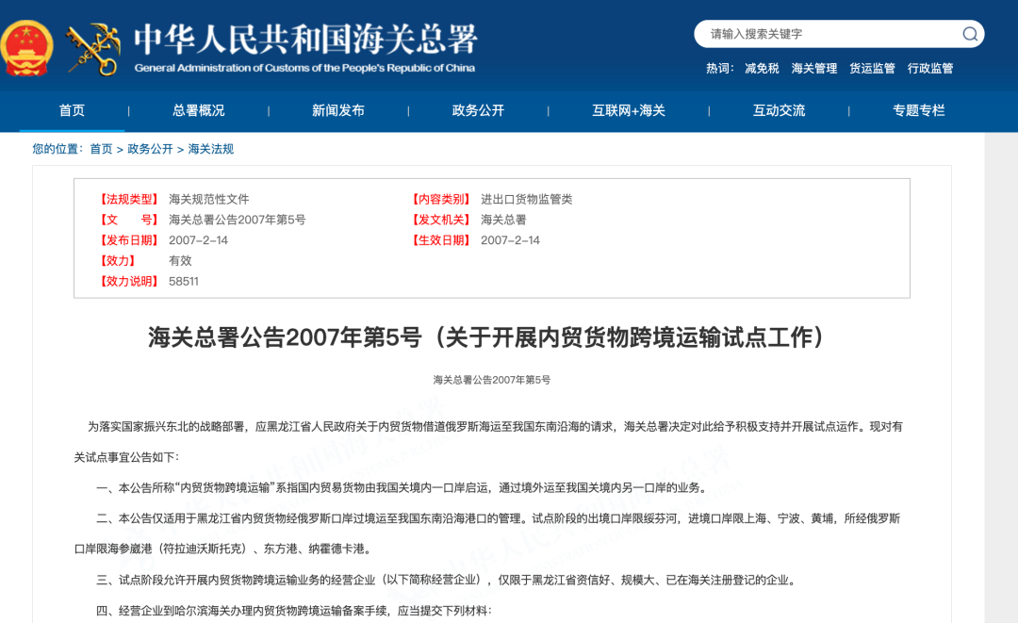Viewport: 1018px width, 623px height.
Task: Click the paragraph beginning 一、本公告所称
Action: coord(402,487)
